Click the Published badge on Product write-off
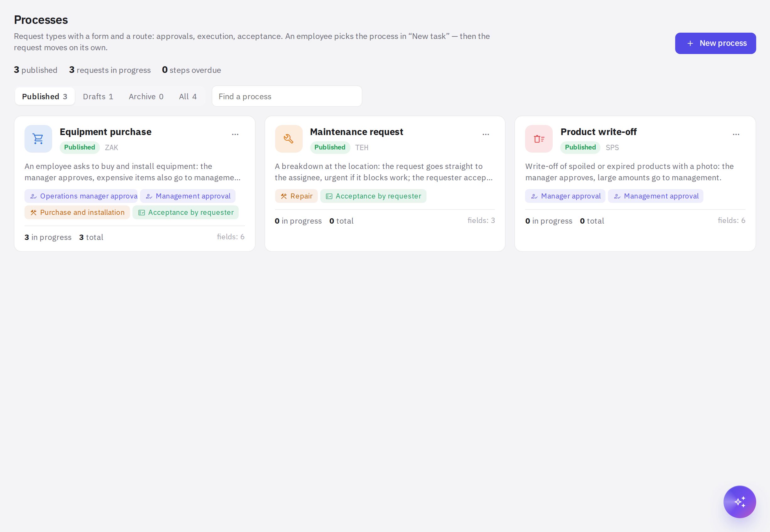The image size is (770, 532). click(x=580, y=147)
